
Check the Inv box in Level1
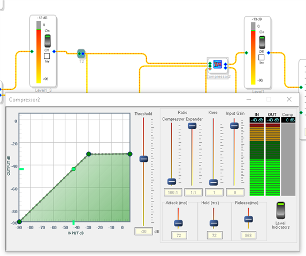pos(261,58)
